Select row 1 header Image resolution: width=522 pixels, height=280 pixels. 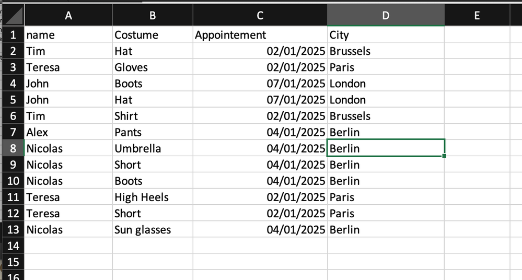click(x=13, y=35)
